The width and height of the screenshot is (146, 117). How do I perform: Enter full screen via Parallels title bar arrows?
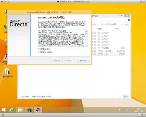coord(144,2)
